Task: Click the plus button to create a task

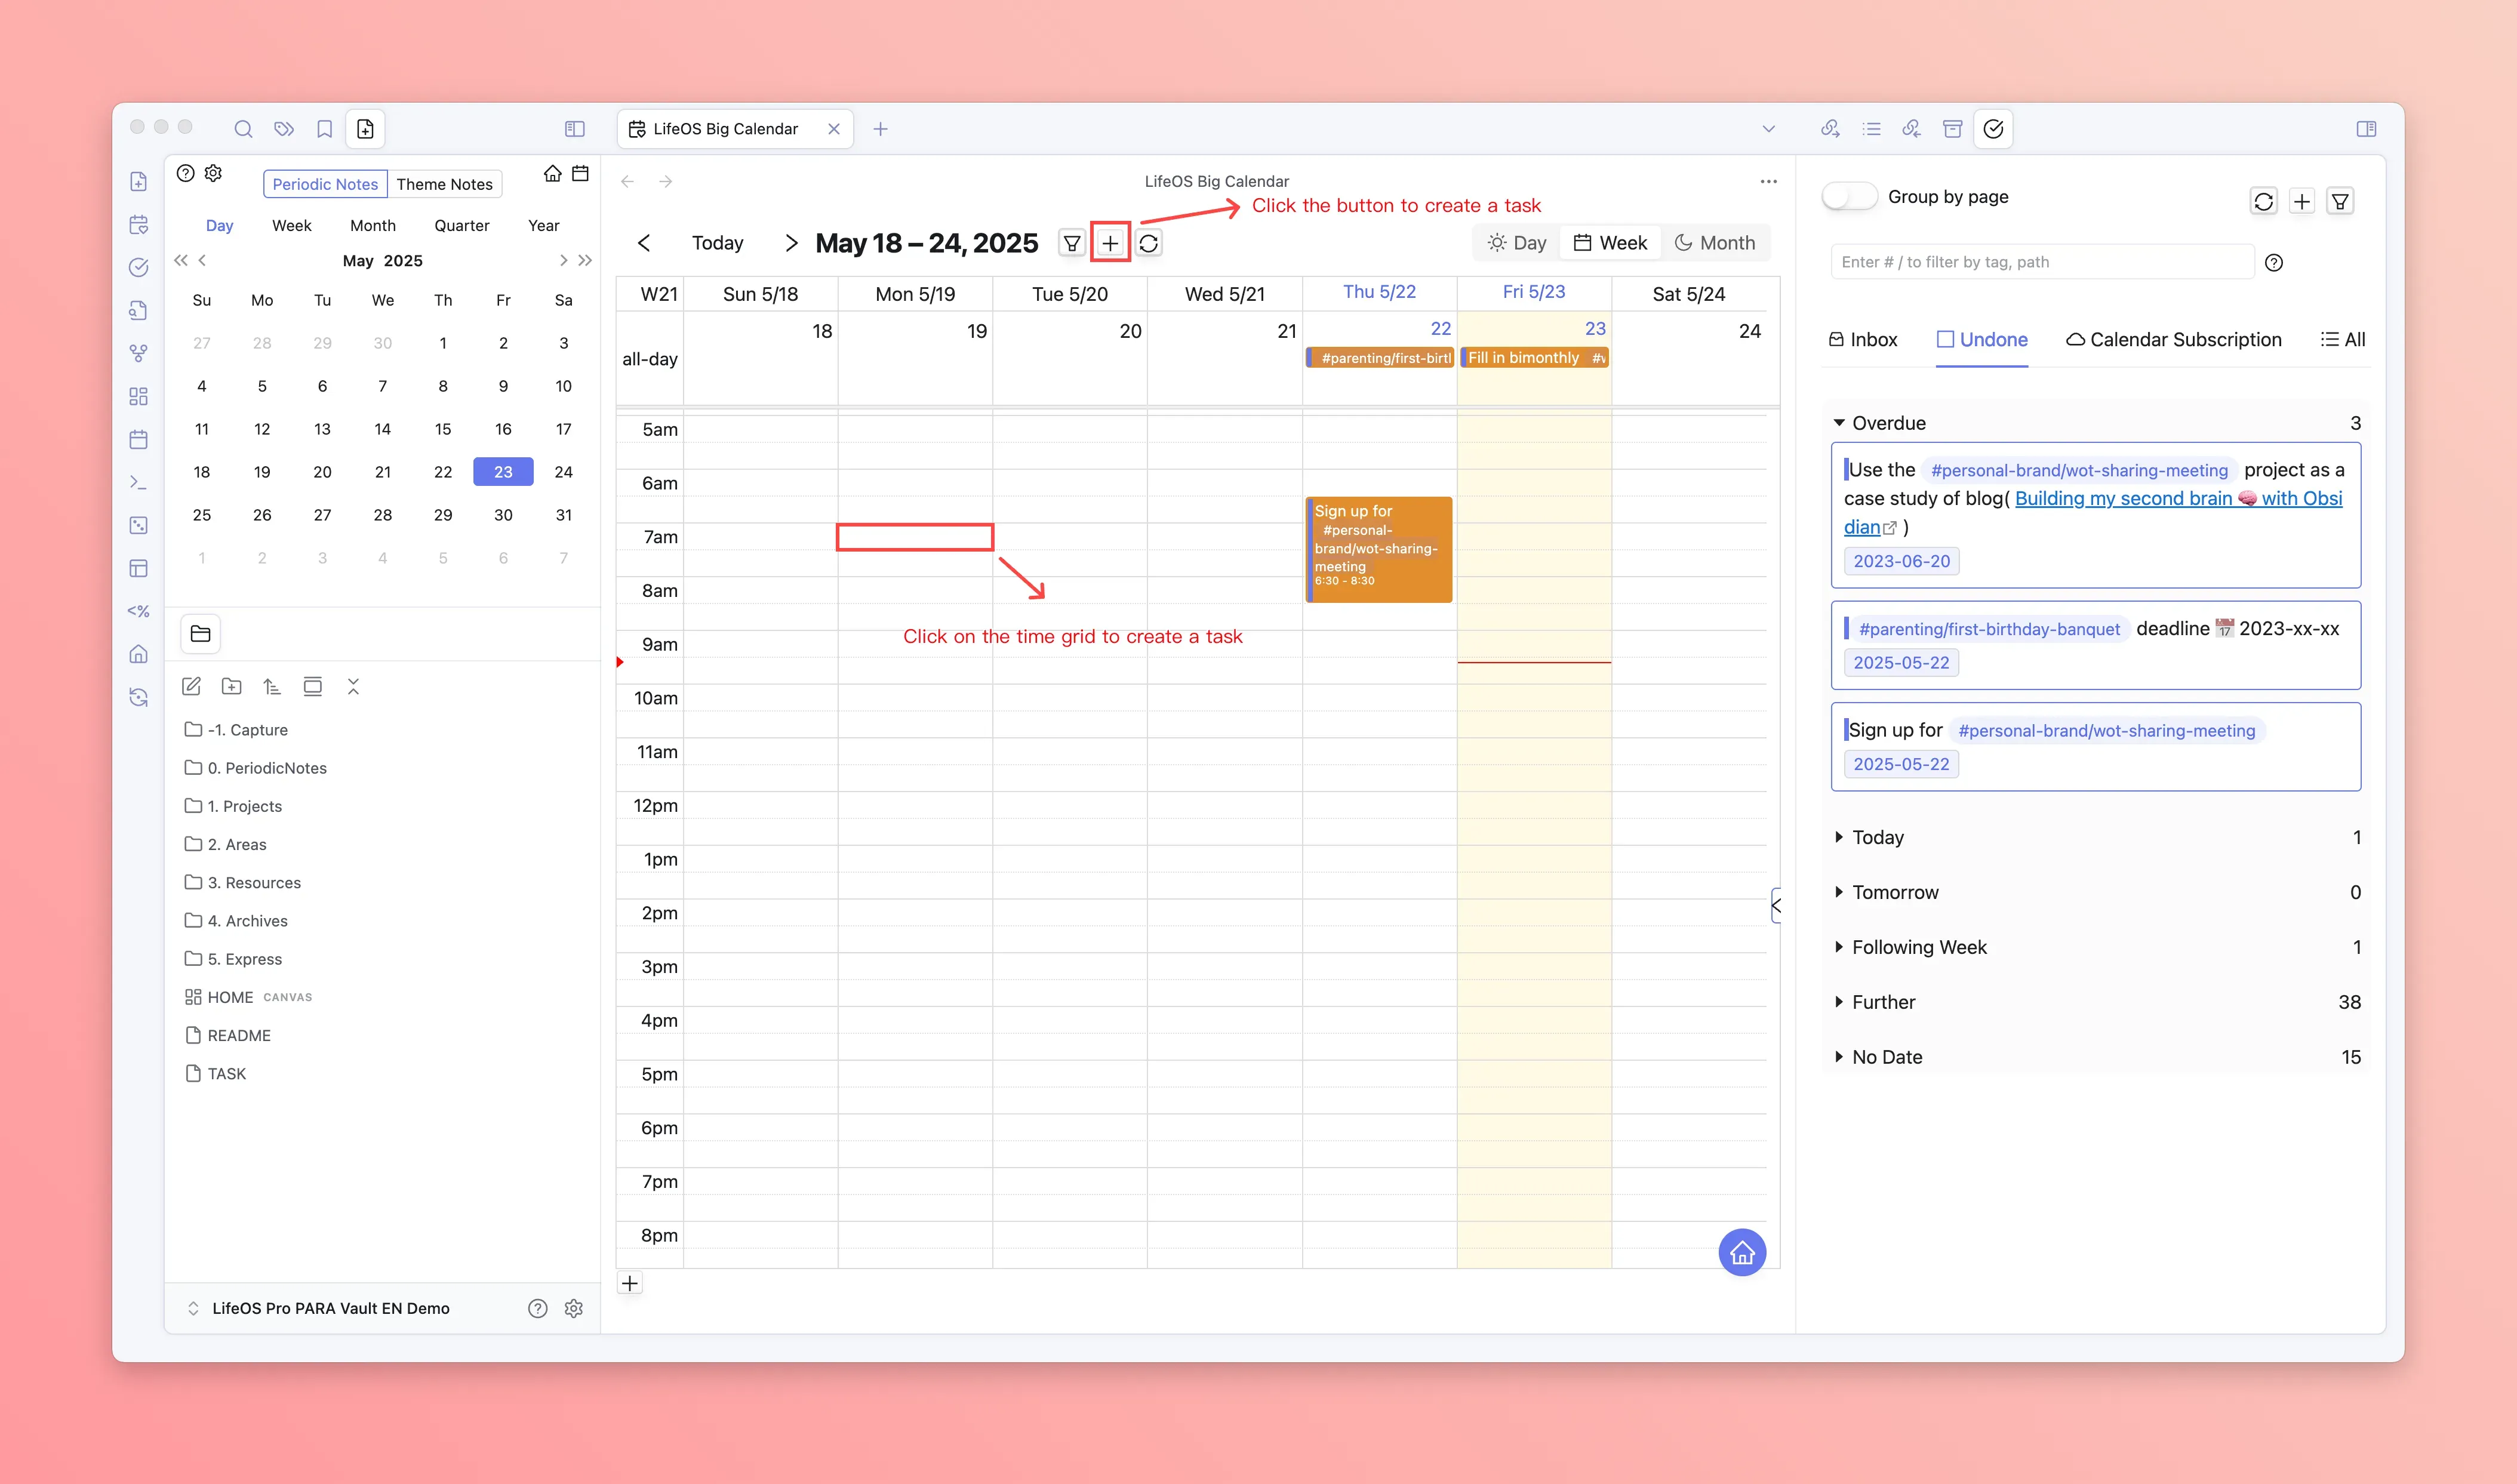Action: click(x=1110, y=243)
